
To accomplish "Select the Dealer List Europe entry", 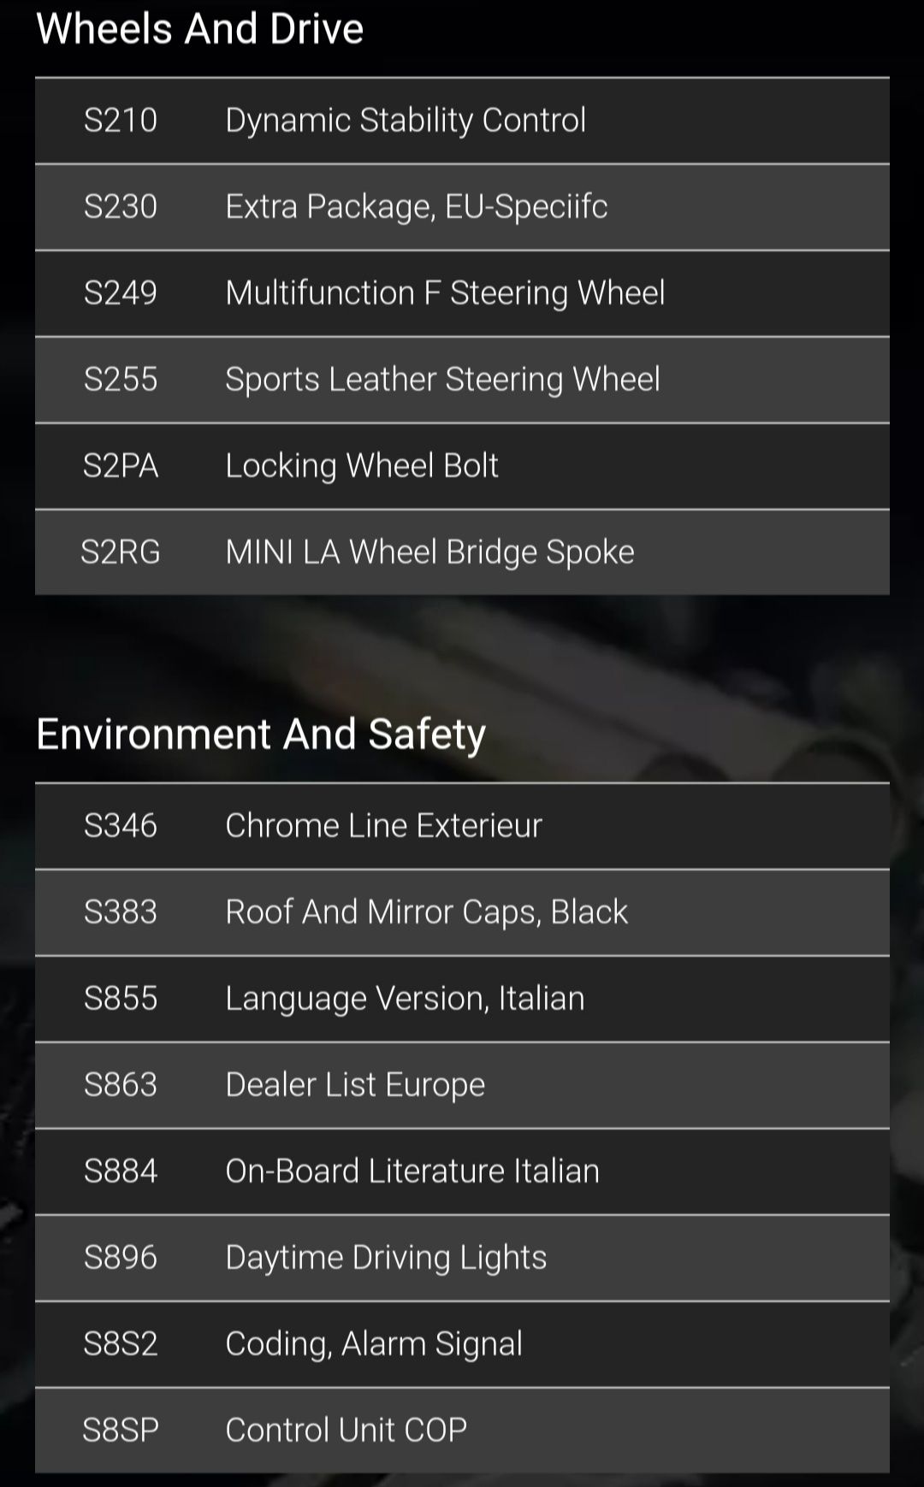I will pos(462,1085).
